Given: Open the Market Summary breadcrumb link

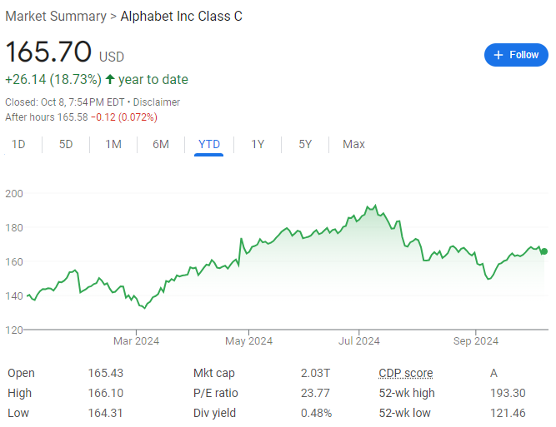Looking at the screenshot, I should pyautogui.click(x=56, y=17).
